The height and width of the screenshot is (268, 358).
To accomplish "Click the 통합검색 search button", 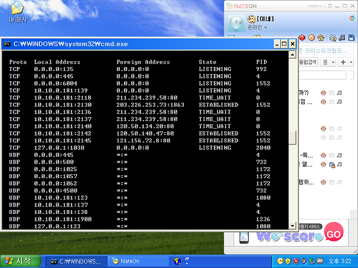I will [308, 62].
